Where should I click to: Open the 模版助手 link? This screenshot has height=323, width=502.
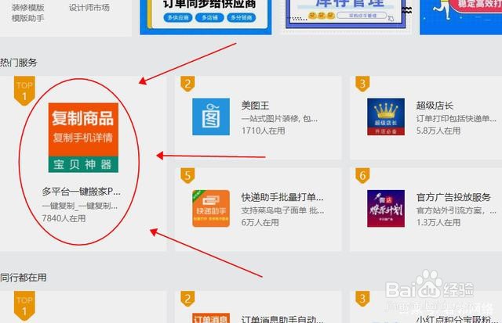coord(28,18)
